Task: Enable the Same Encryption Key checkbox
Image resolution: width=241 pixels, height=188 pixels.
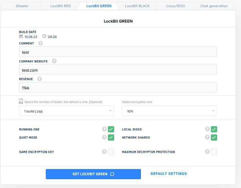Action: coord(111,152)
